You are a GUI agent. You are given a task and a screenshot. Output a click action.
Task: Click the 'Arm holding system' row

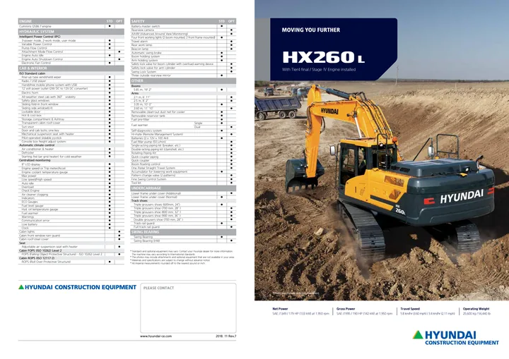183,60
